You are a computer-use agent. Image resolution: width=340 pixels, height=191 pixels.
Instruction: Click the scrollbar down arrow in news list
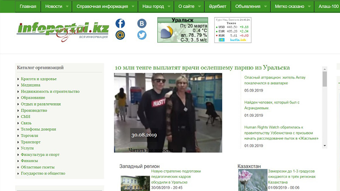pyautogui.click(x=325, y=146)
